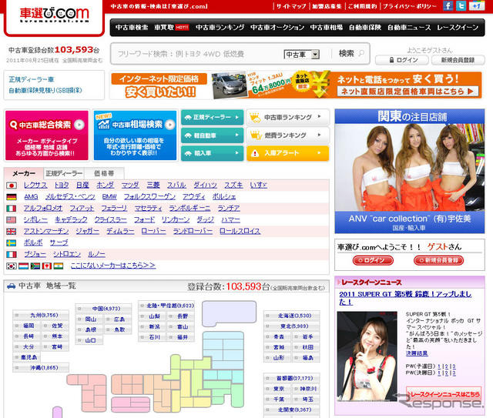Click the France flag icon

[x=12, y=254]
